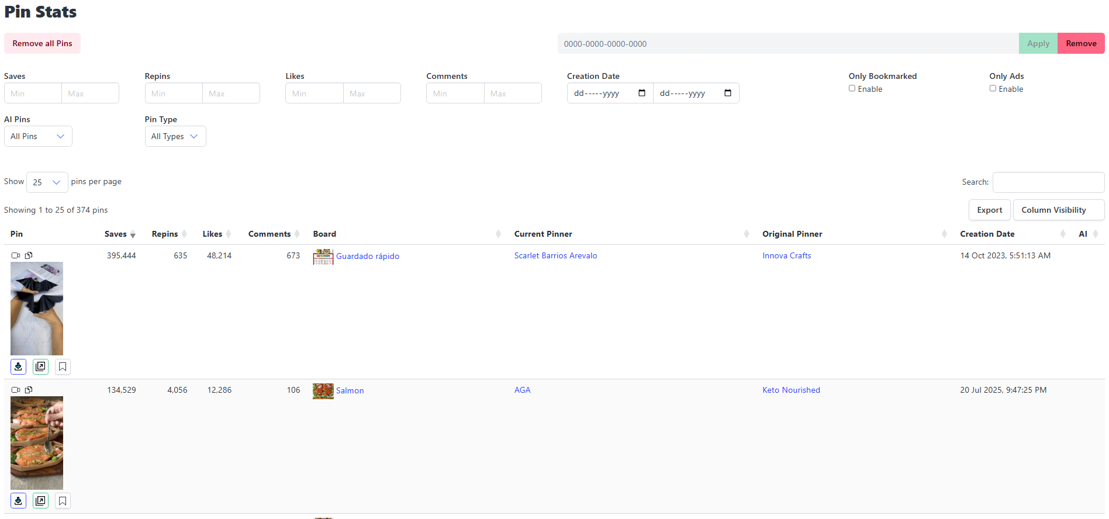Click the bat craft pin thumbnail
This screenshot has width=1109, height=519.
(x=37, y=309)
